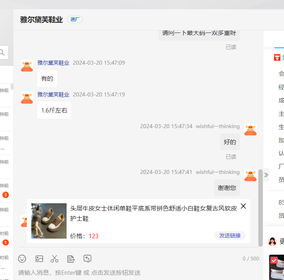The height and width of the screenshot is (280, 284).
Task: Click the 有的 message bubble
Action: (47, 78)
